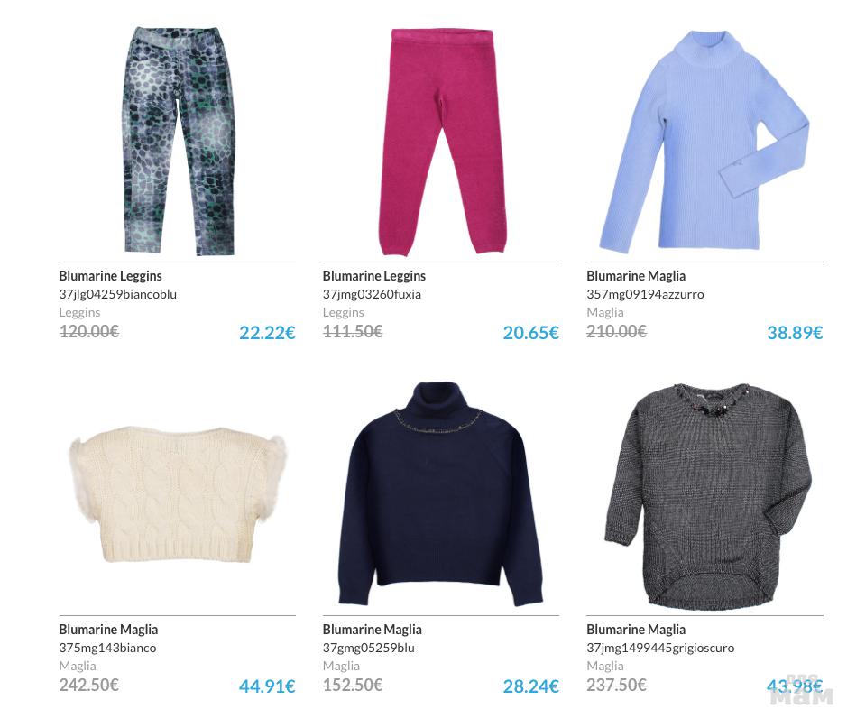Click product code 37jmg1499445grigioscuro
Screen dimensions: 847x718
660,648
